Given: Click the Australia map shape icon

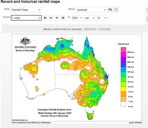Looking at the screenshot, I should pyautogui.click(x=110, y=10).
